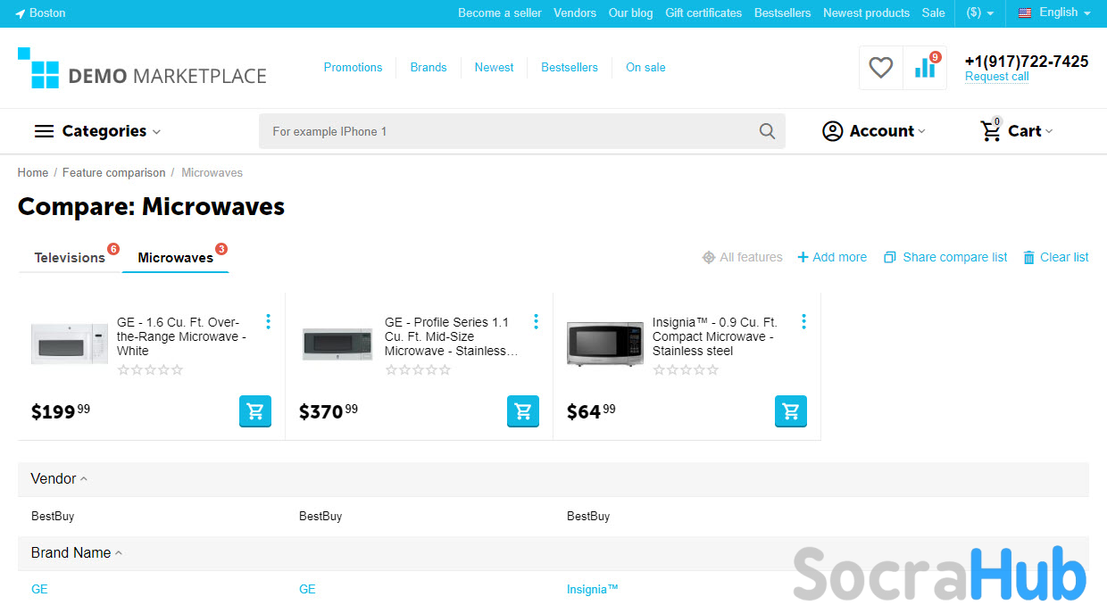Viewport: 1107px width, 605px height.
Task: Open the Brands menu item
Action: 429,68
